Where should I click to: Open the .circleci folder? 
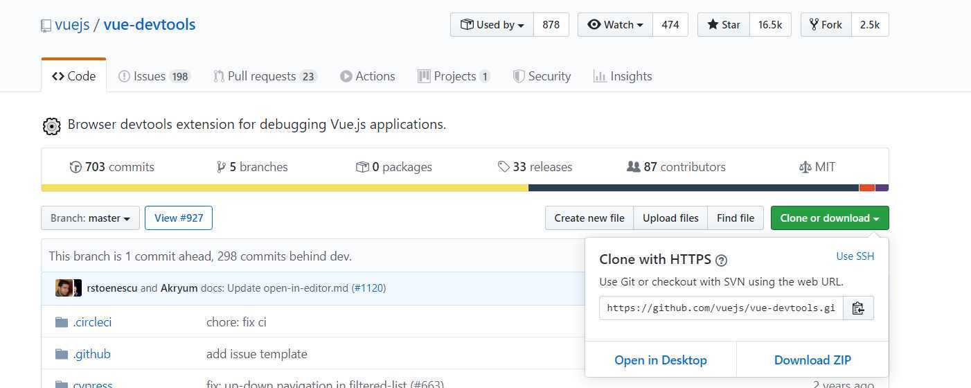(x=92, y=322)
